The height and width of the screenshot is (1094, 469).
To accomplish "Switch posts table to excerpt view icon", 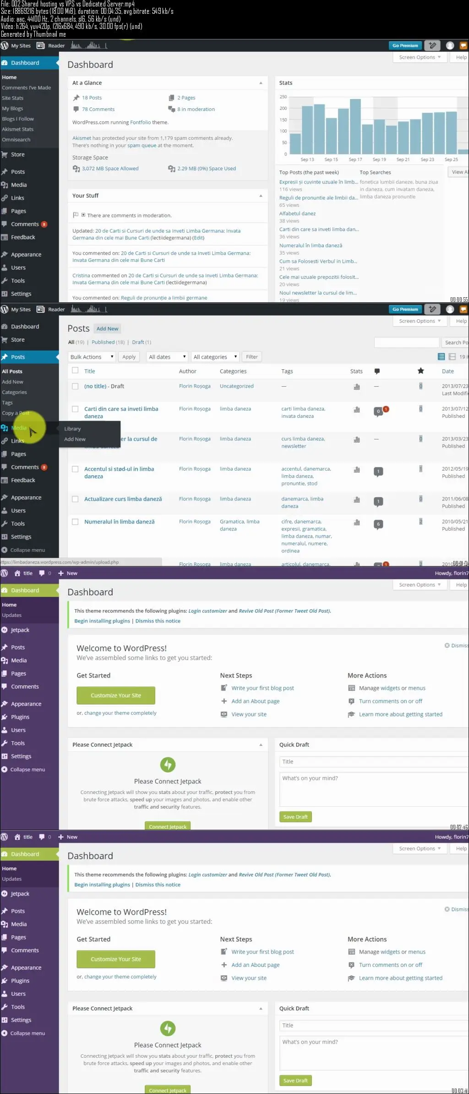I will click(452, 356).
